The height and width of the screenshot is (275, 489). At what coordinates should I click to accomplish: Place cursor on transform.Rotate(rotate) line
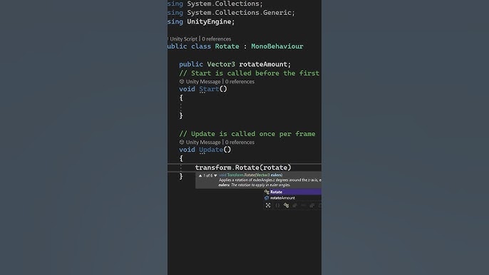pos(243,167)
